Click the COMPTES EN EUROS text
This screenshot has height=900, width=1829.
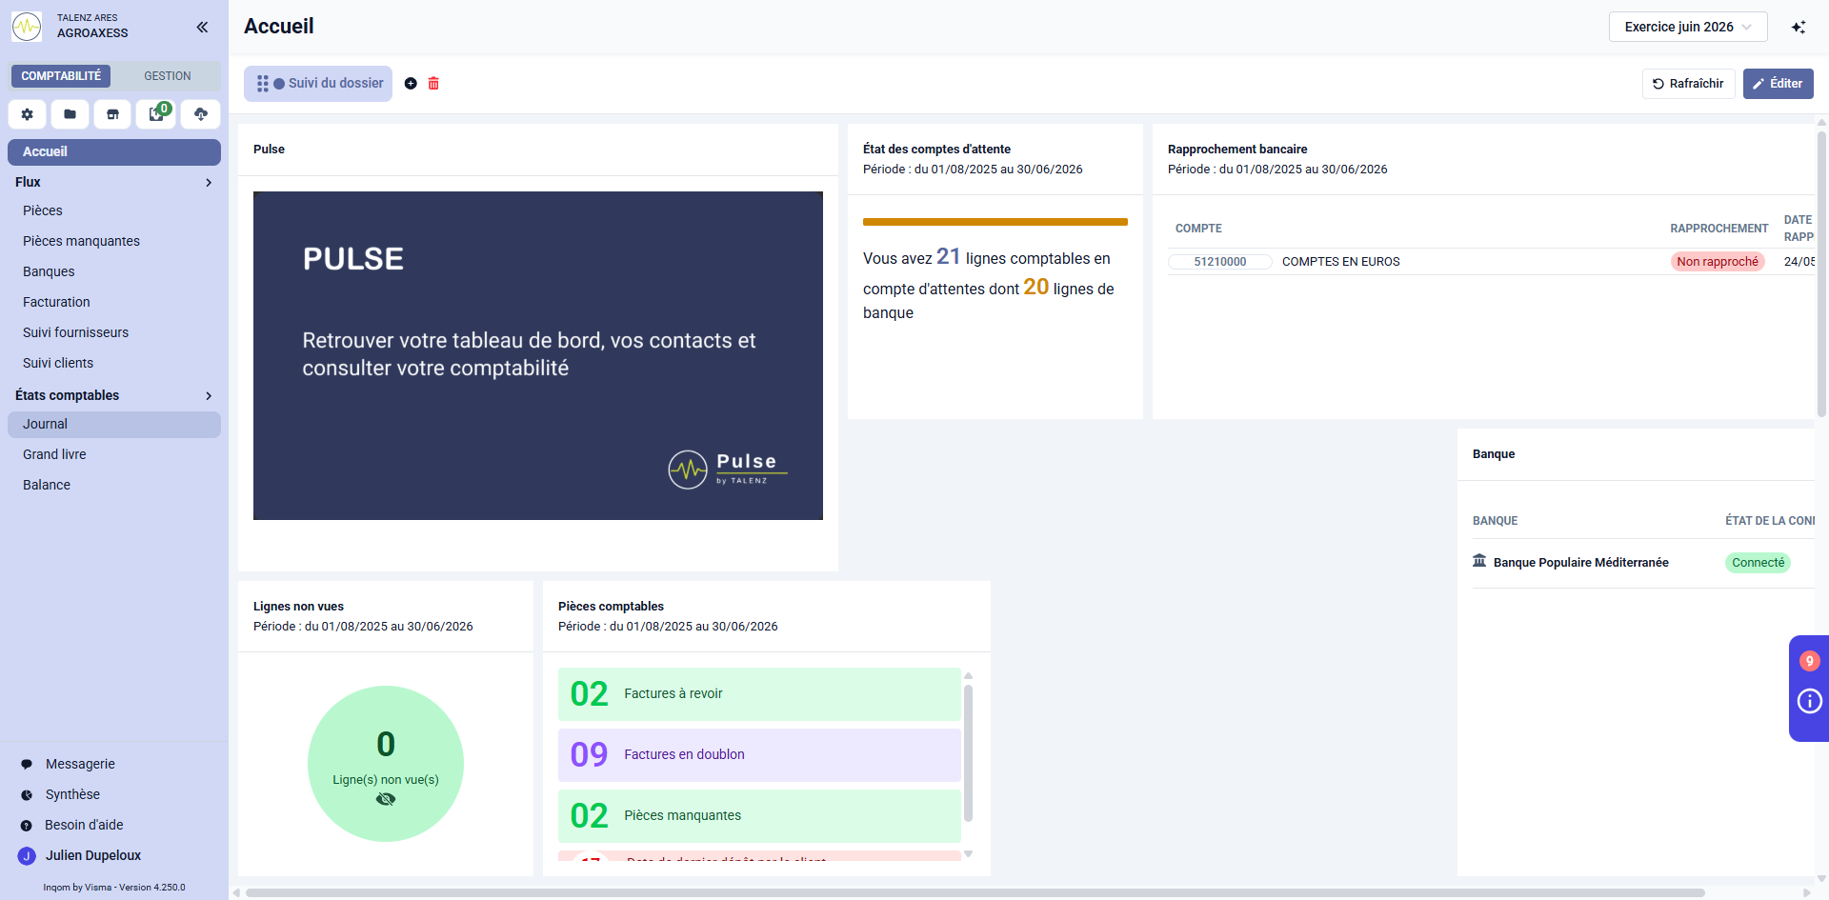point(1340,262)
